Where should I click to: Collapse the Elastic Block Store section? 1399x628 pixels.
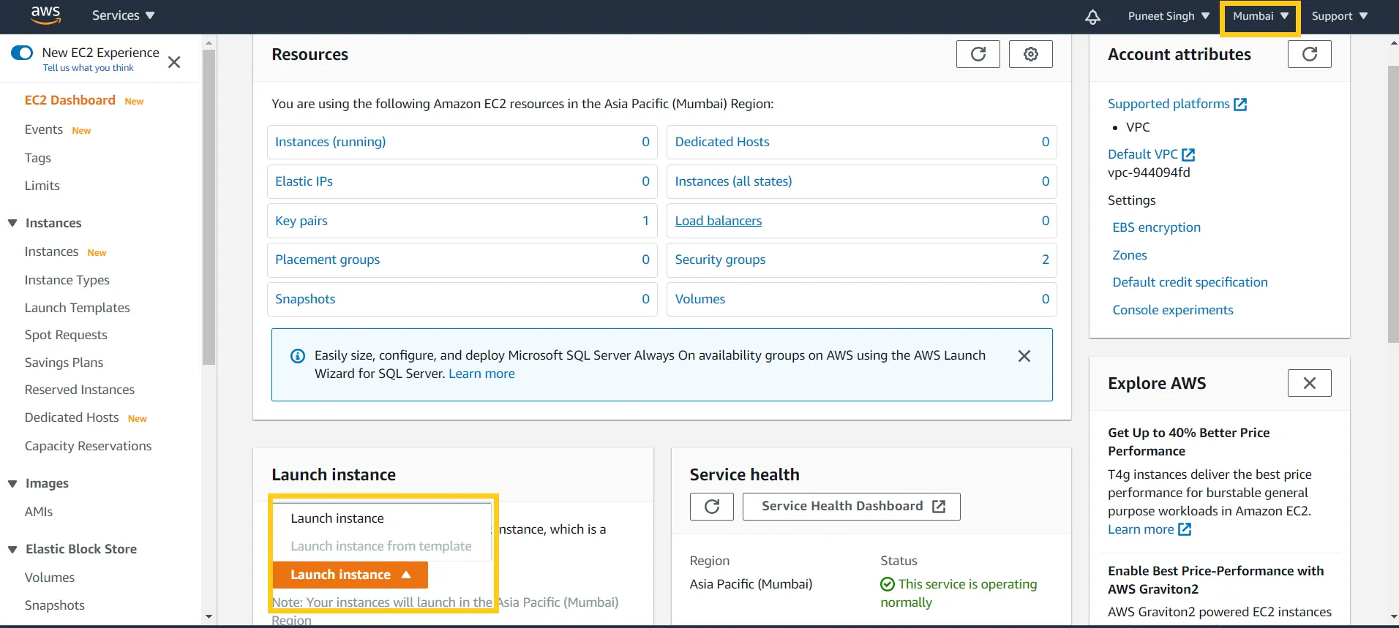12,549
